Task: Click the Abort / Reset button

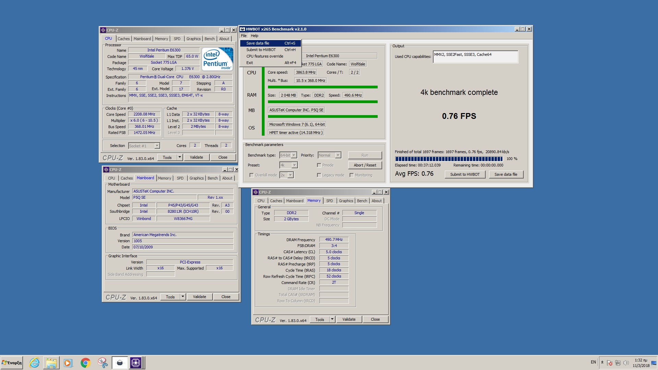Action: [365, 165]
